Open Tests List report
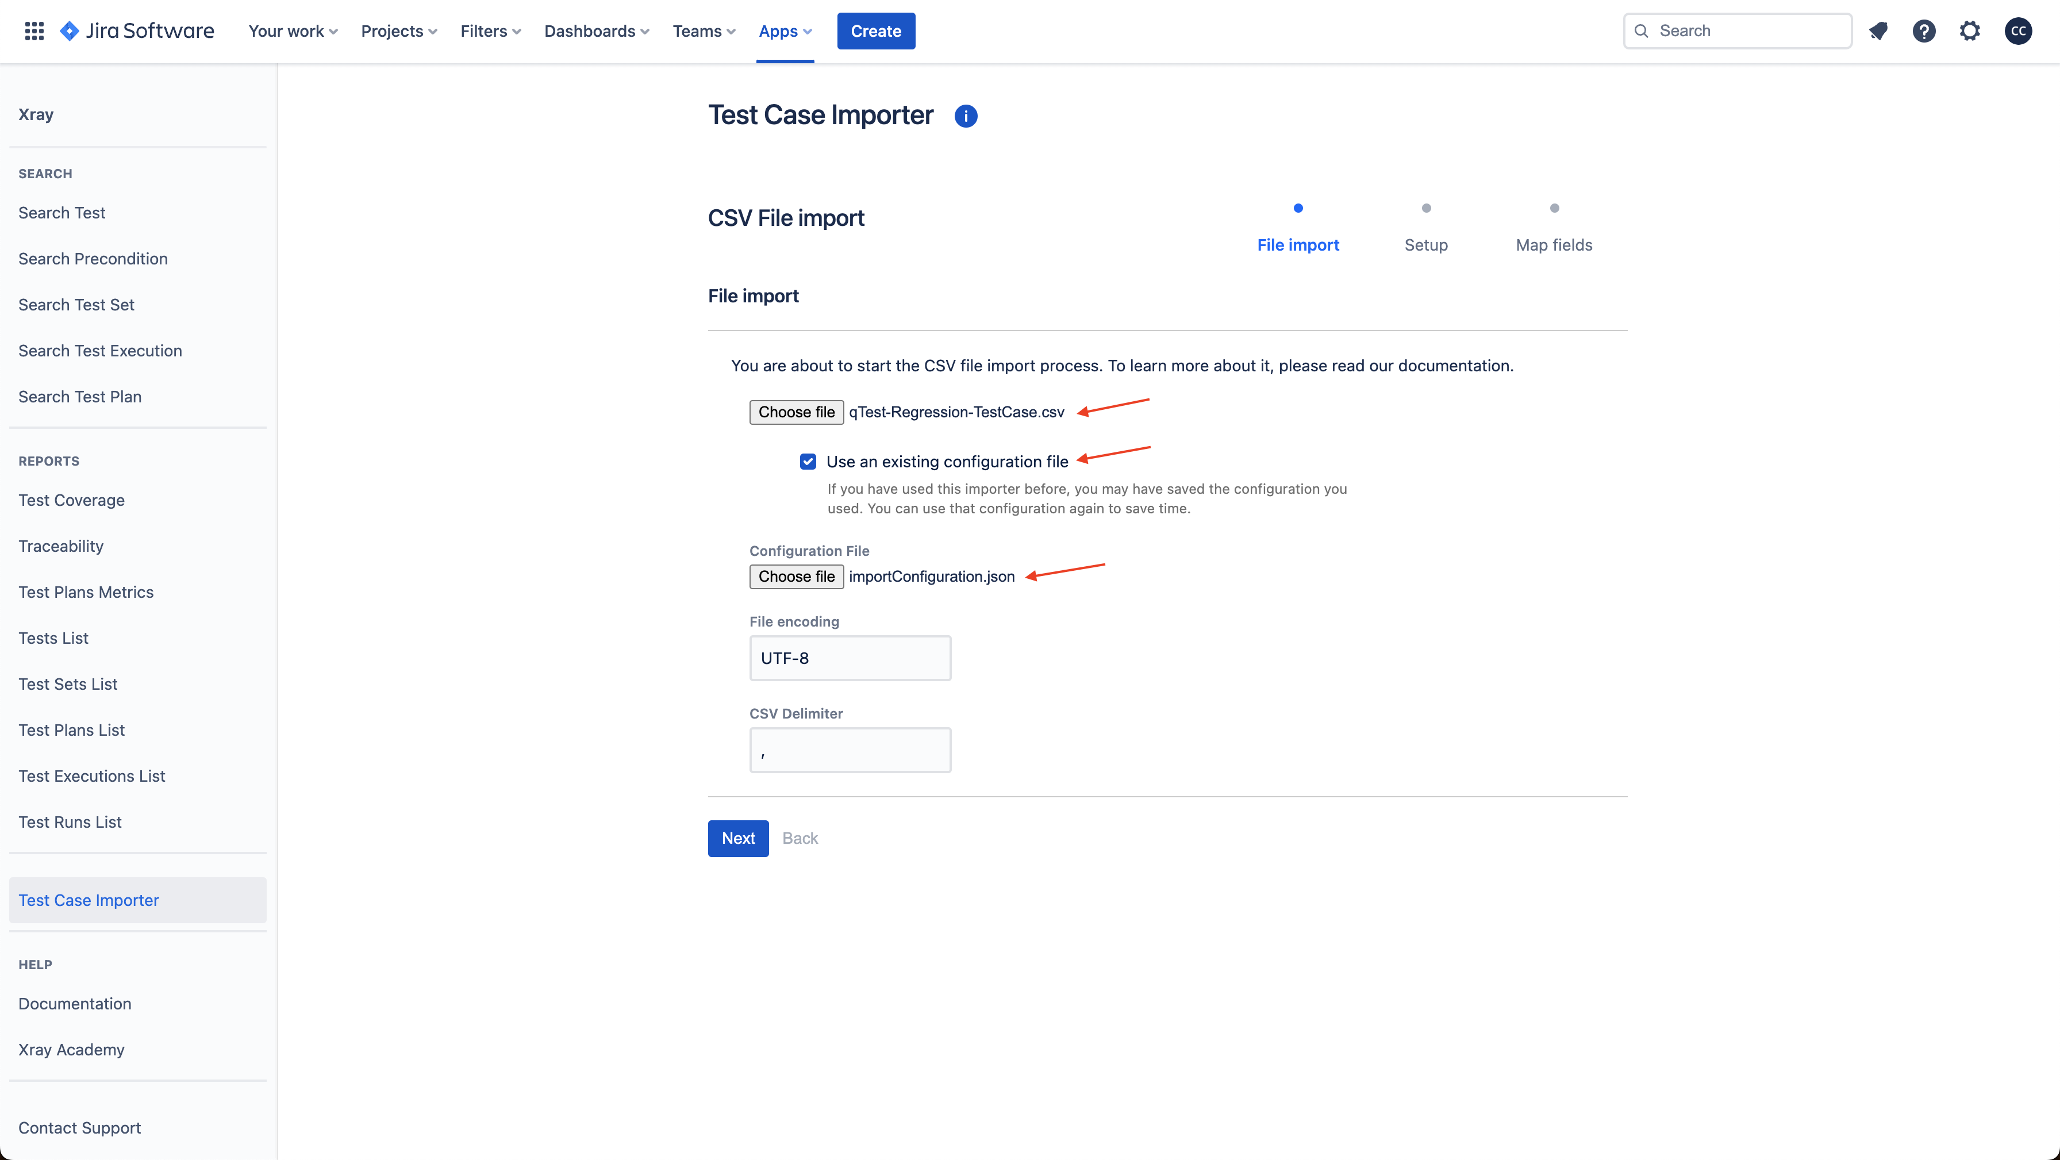The height and width of the screenshot is (1160, 2060). coord(53,639)
